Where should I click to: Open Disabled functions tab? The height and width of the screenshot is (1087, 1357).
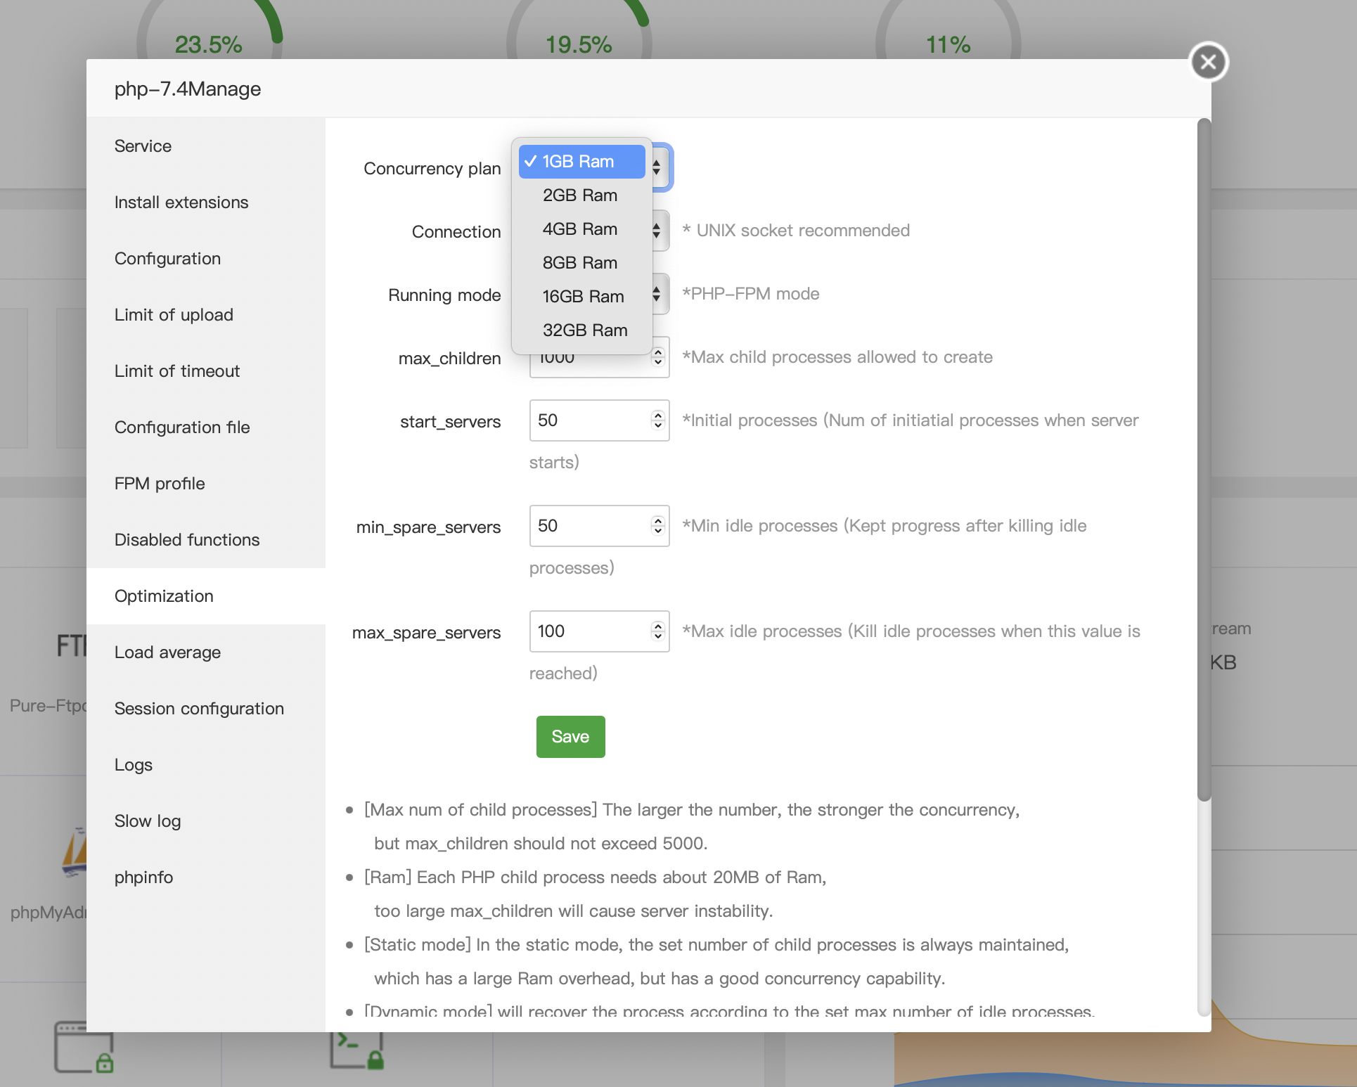coord(206,540)
